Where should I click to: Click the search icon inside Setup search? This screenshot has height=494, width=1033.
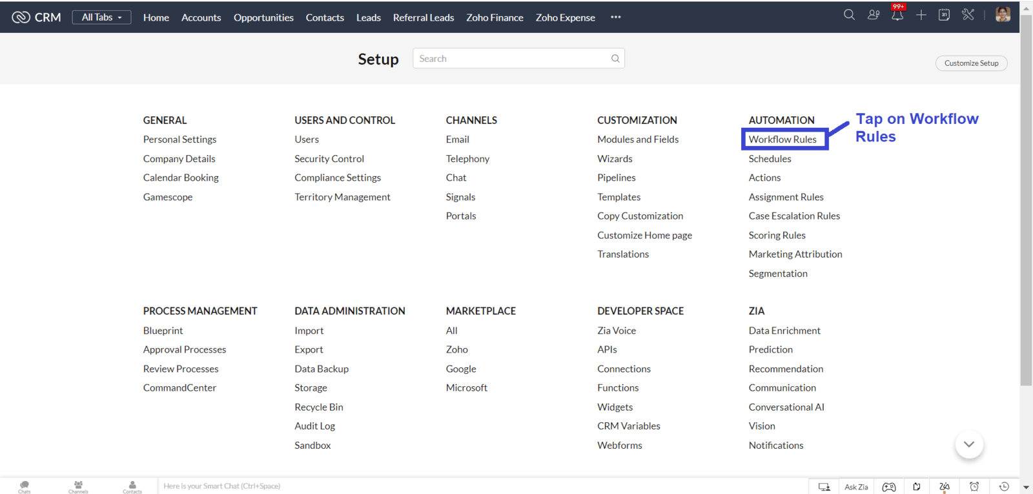(615, 59)
